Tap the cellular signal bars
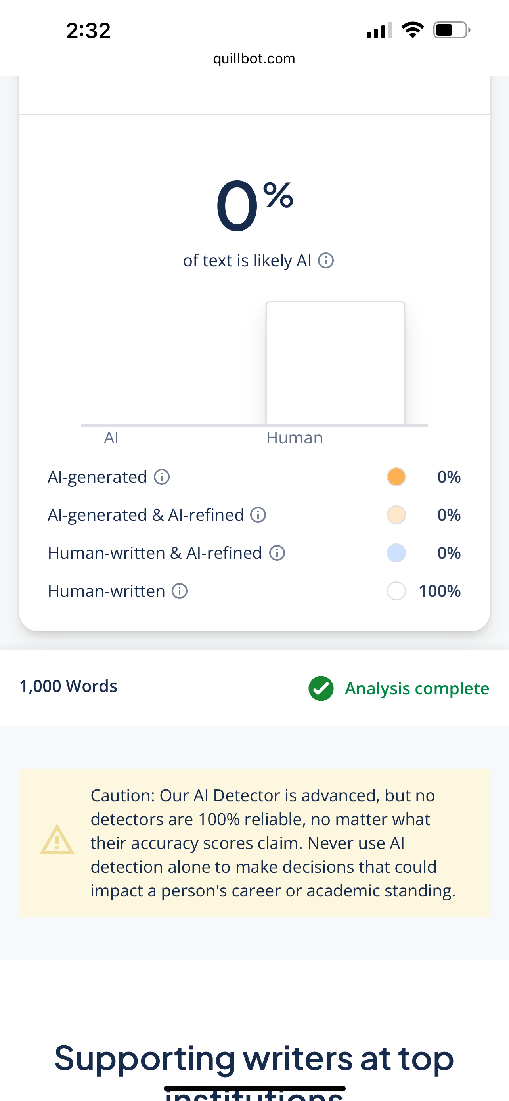The width and height of the screenshot is (509, 1101). point(379,31)
